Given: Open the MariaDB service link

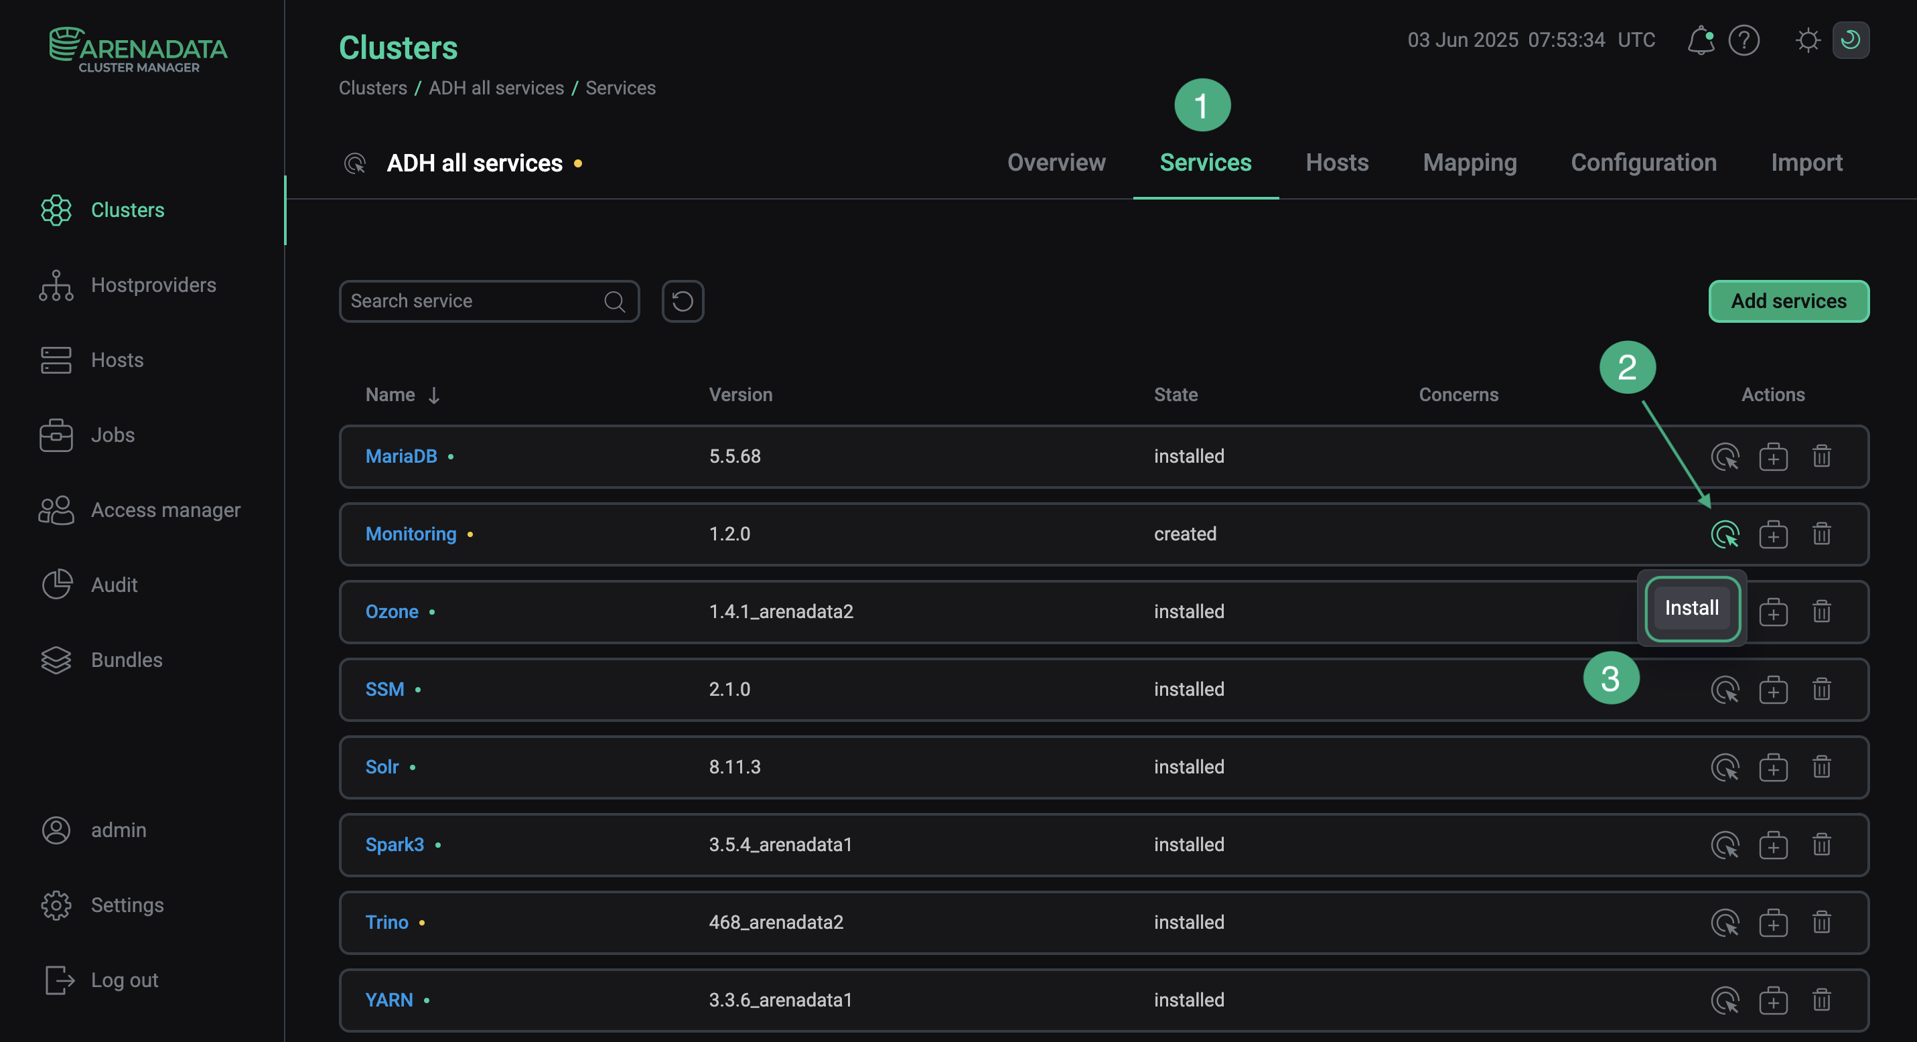Looking at the screenshot, I should (x=401, y=457).
